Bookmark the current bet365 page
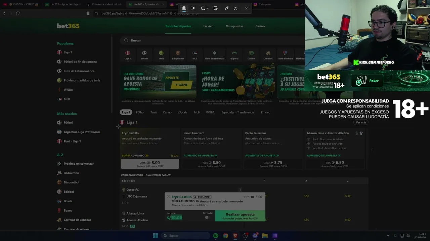The image size is (430, 241). click(88, 13)
